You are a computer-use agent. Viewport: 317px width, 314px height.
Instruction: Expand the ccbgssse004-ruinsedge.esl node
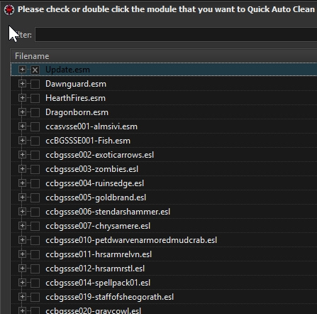pos(22,183)
